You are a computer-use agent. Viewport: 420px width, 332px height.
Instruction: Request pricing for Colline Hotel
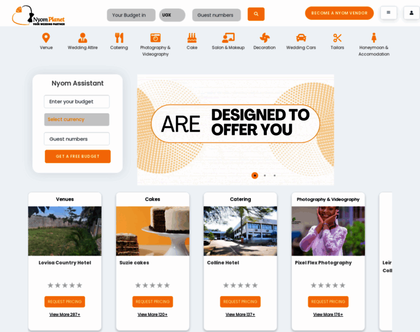click(240, 302)
